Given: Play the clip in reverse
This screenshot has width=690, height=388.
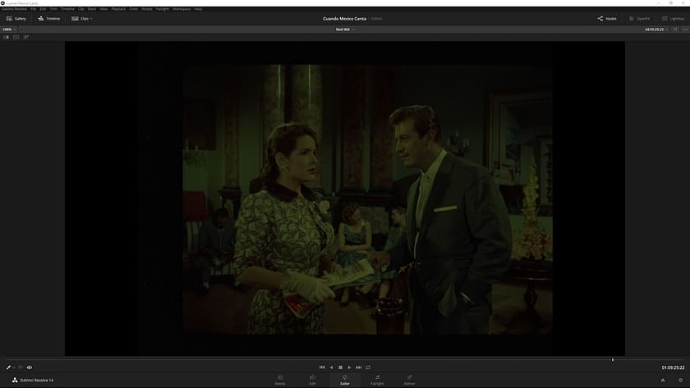Looking at the screenshot, I should tap(331, 367).
